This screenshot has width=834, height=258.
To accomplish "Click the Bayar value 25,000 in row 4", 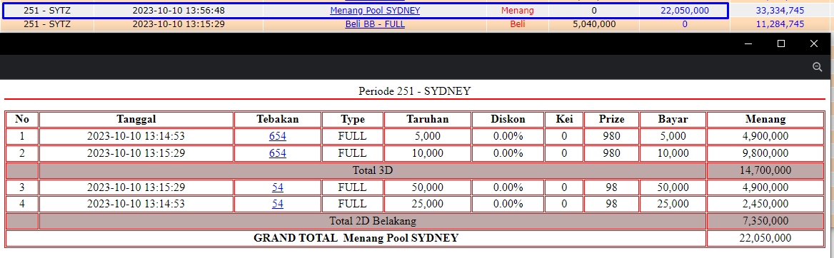I will 673,204.
